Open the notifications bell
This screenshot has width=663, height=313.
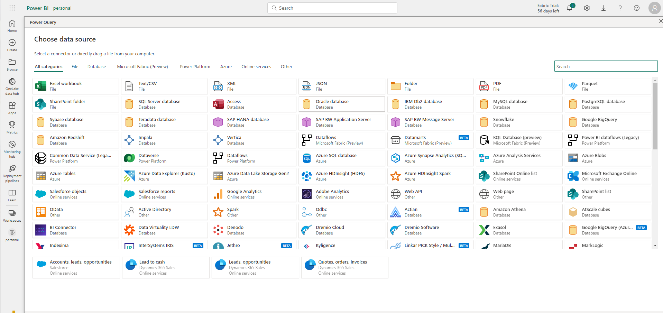click(x=570, y=8)
